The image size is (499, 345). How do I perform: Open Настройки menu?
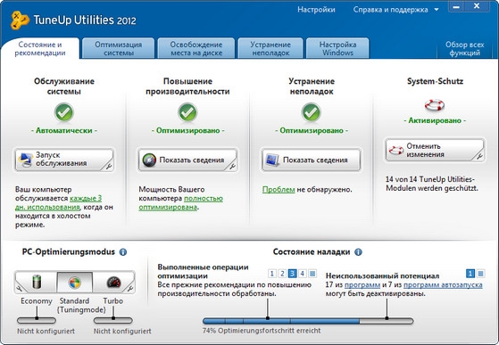pyautogui.click(x=316, y=10)
